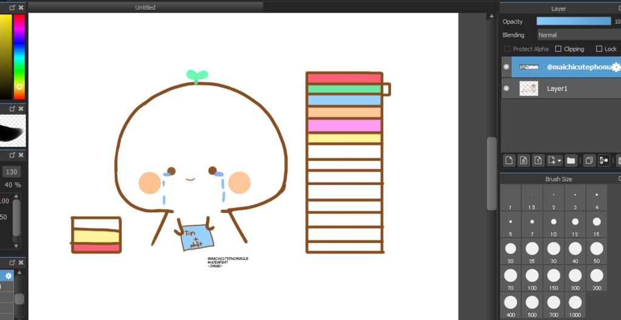Select brush size 300 preset
The image size is (621, 320).
point(597,278)
